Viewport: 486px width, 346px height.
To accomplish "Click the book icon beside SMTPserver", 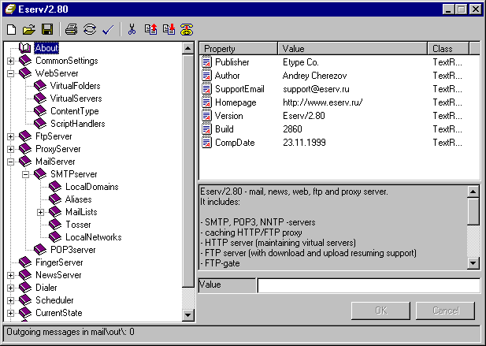I will [x=40, y=174].
